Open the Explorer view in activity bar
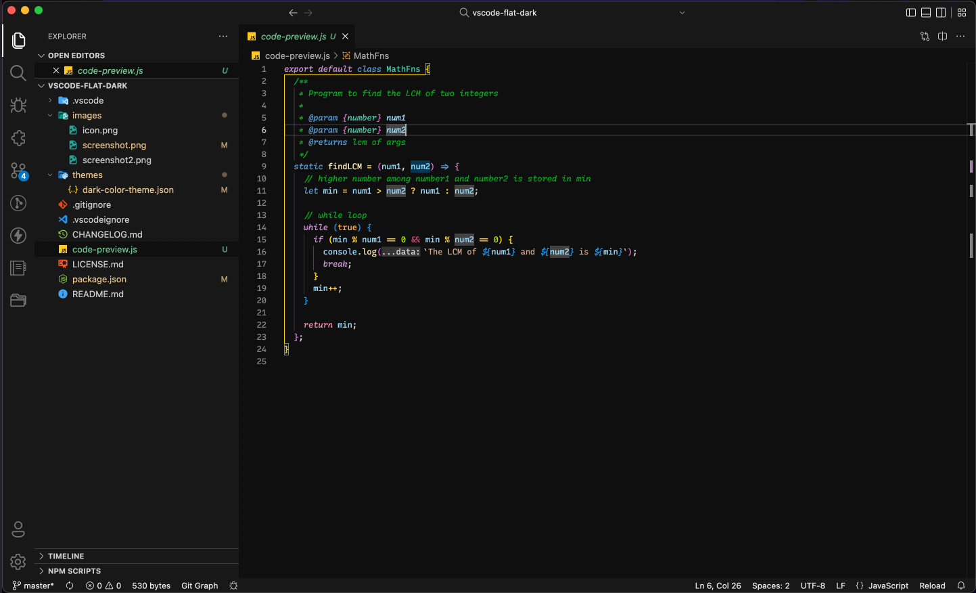The height and width of the screenshot is (593, 976). (18, 41)
